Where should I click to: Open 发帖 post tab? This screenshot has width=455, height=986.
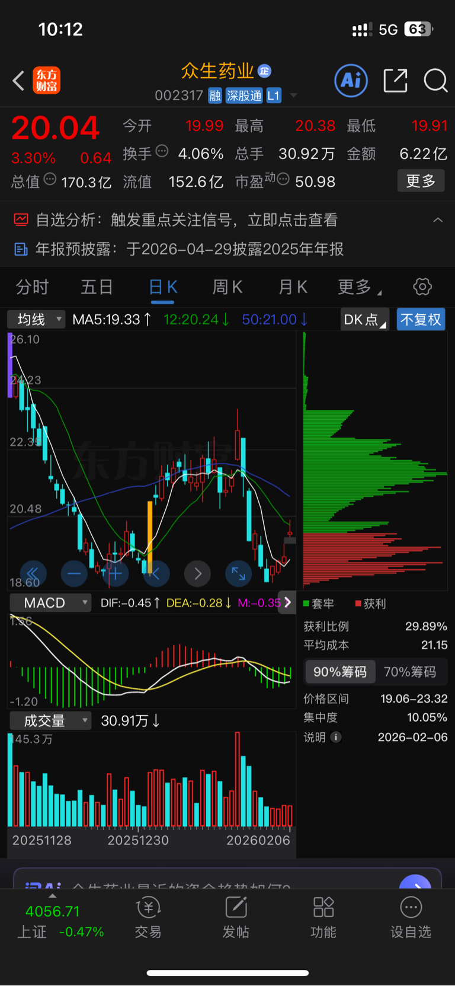click(x=236, y=917)
